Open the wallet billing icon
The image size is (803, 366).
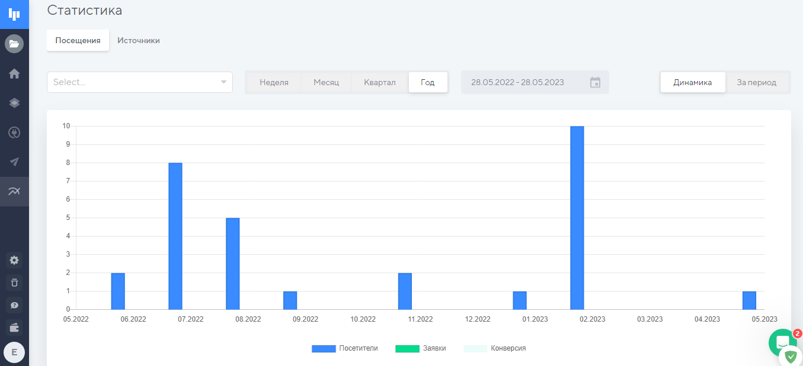click(x=14, y=327)
